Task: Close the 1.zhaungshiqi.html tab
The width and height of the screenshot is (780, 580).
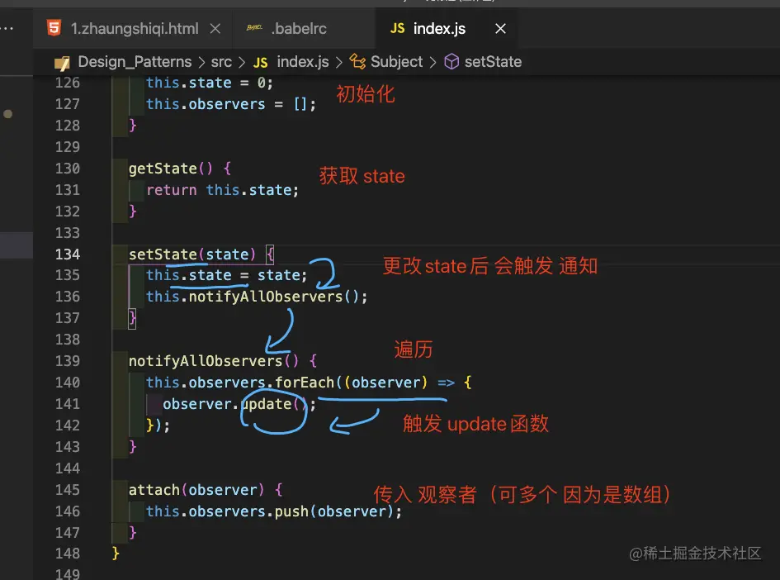Action: 215,29
